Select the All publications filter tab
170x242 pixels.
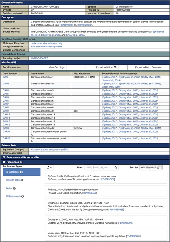22,172
